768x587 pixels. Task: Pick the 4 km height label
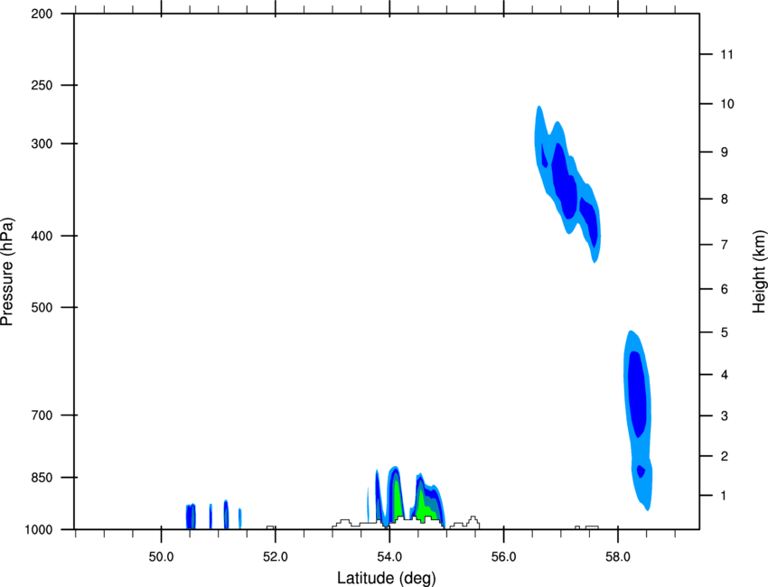(x=725, y=375)
